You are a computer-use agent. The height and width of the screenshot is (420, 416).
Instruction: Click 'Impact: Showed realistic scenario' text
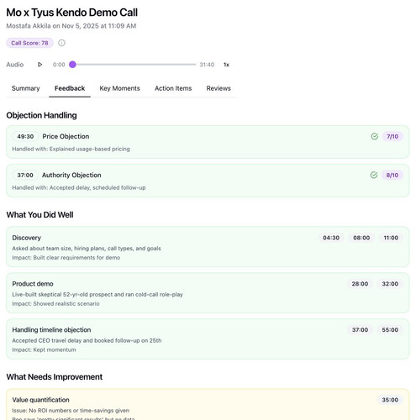click(55, 303)
